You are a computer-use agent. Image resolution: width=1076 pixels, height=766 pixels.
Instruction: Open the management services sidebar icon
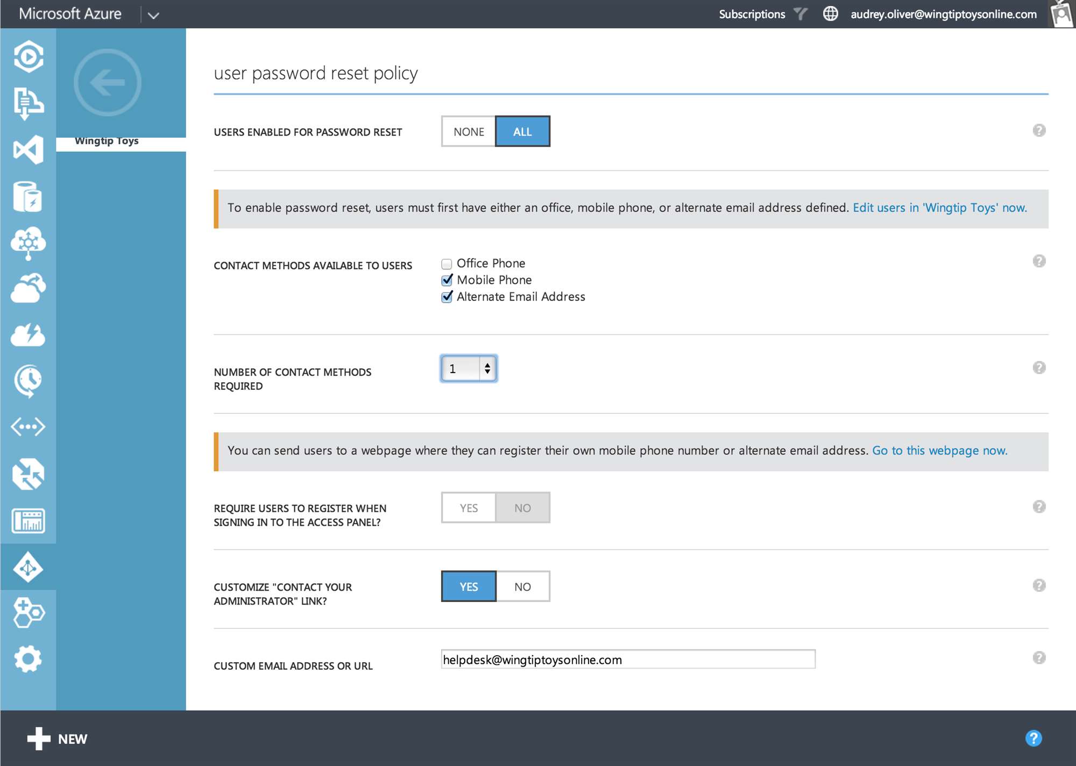click(28, 520)
